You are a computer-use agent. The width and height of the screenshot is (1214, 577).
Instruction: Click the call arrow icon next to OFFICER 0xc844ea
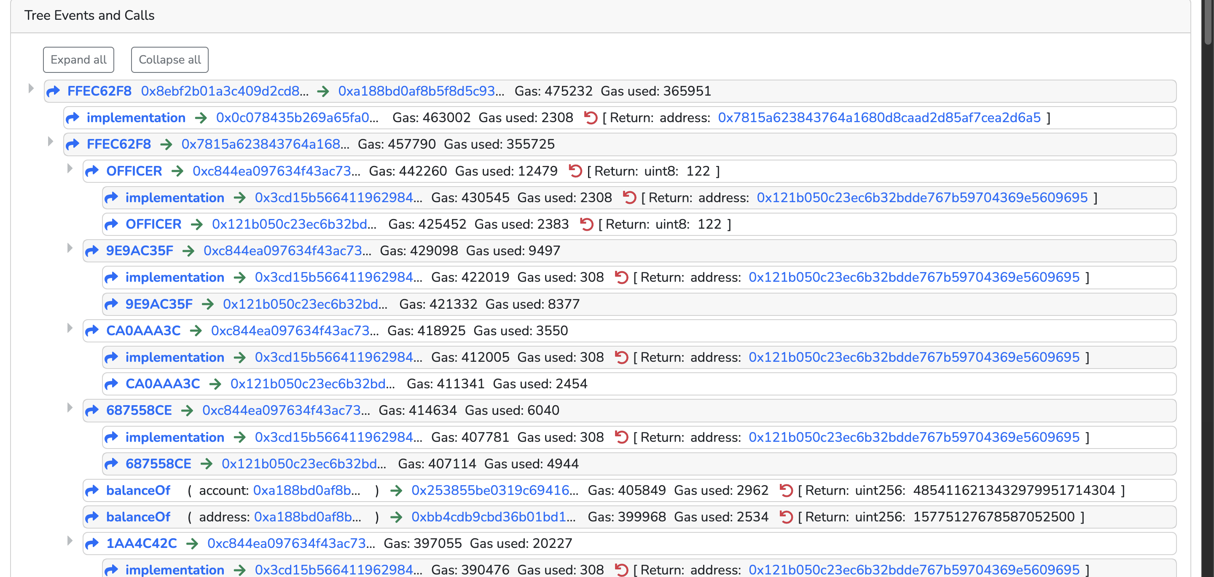92,171
